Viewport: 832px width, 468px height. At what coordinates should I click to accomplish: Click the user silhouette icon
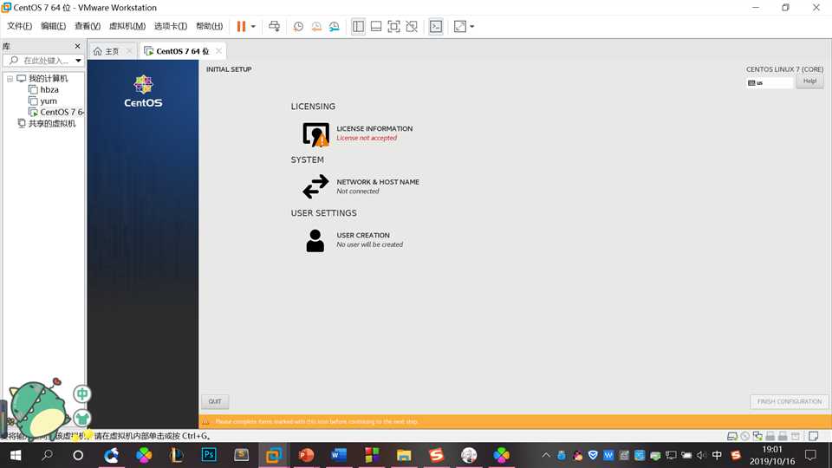click(x=315, y=240)
